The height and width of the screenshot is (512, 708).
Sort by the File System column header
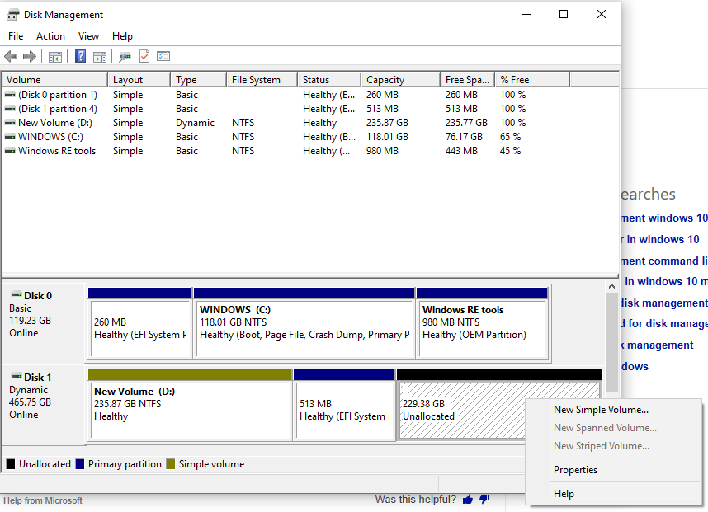click(x=262, y=80)
